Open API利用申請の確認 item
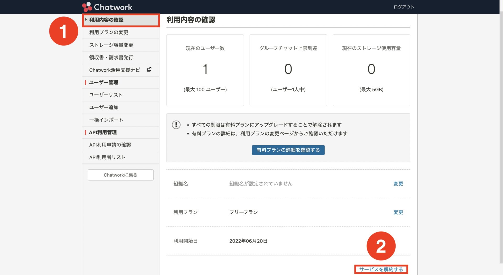 pos(121,145)
